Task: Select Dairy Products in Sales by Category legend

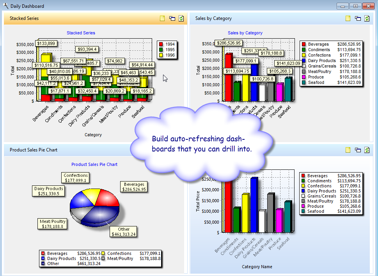Action: point(321,61)
